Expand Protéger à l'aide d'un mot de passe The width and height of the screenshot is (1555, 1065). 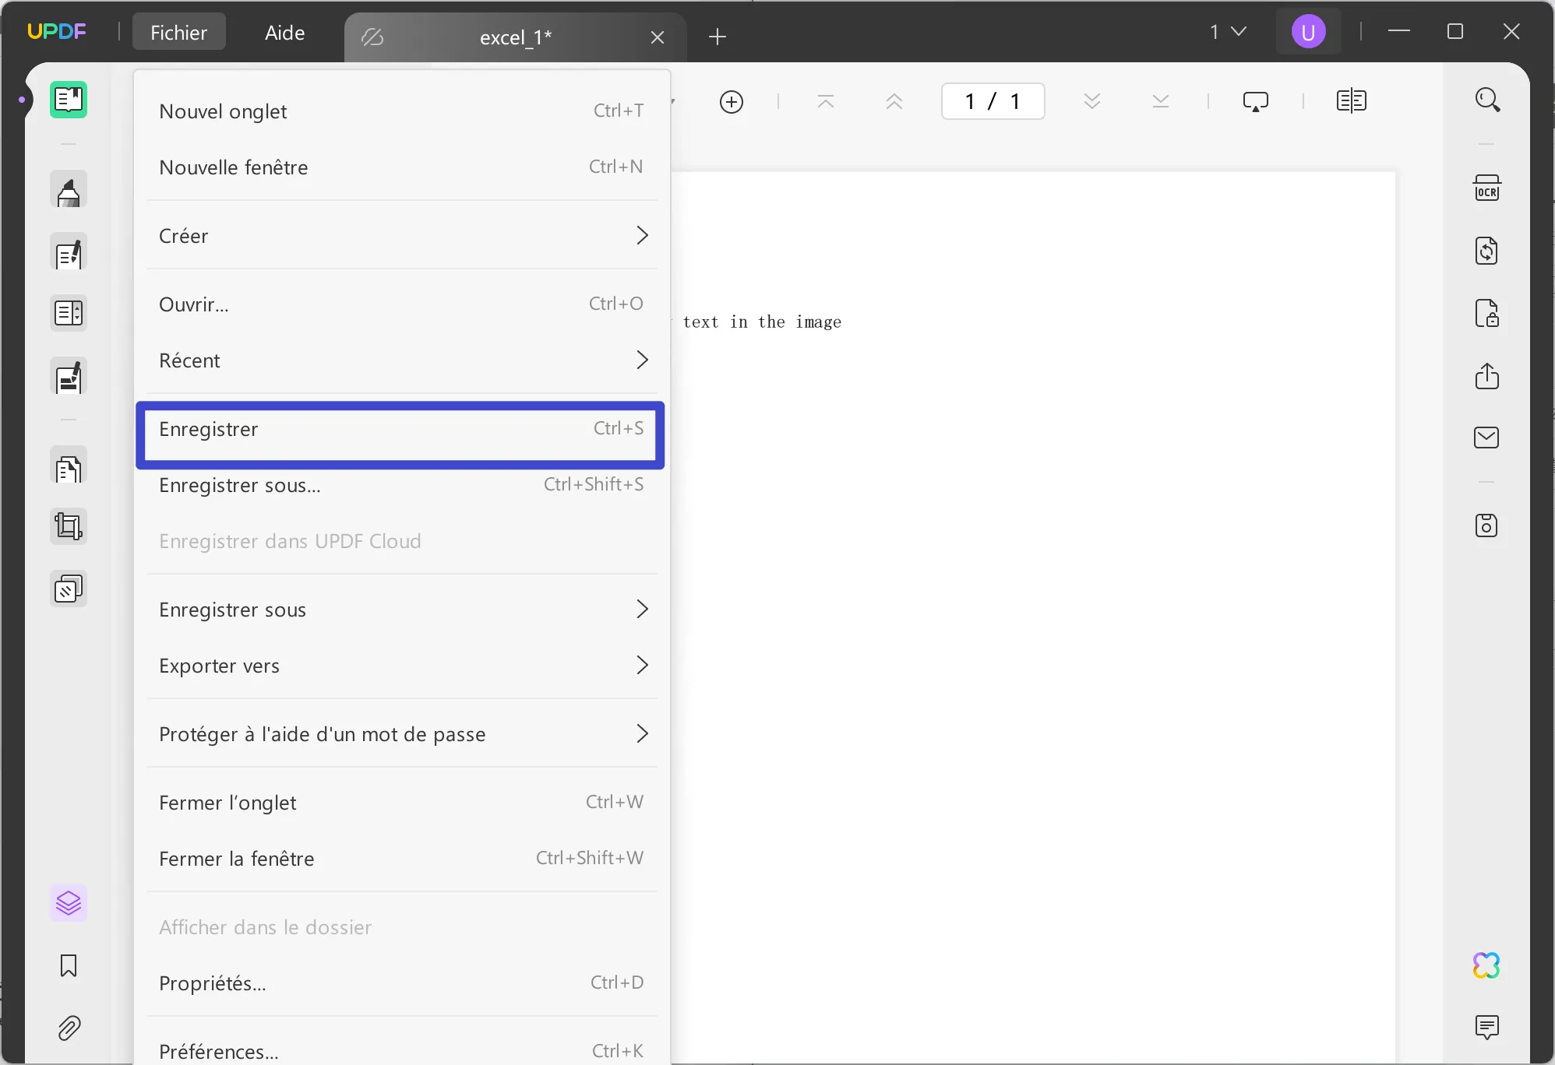click(402, 733)
